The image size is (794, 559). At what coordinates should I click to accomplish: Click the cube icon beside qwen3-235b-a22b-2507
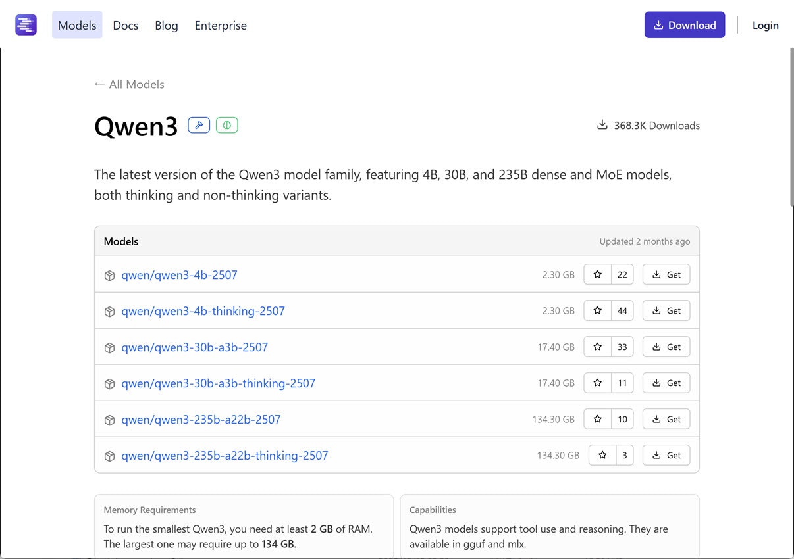110,420
